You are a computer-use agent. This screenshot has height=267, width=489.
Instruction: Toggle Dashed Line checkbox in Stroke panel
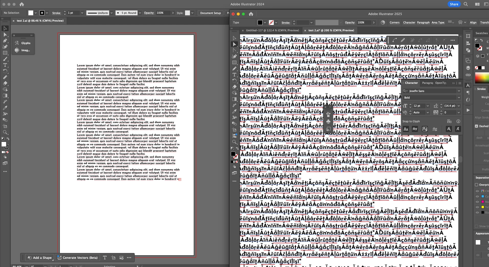coord(476,126)
